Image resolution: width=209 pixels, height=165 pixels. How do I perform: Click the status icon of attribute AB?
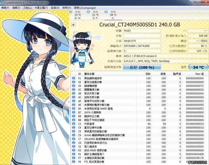coord(73,93)
